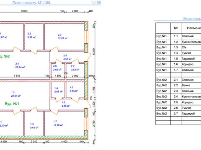Select room label '2.2' on the floor plan
The width and height of the screenshot is (201, 150).
click(29, 34)
